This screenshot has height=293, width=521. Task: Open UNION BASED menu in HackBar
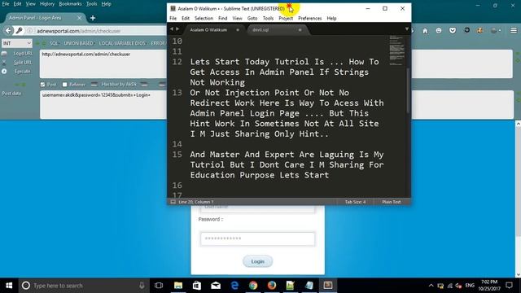click(x=79, y=43)
